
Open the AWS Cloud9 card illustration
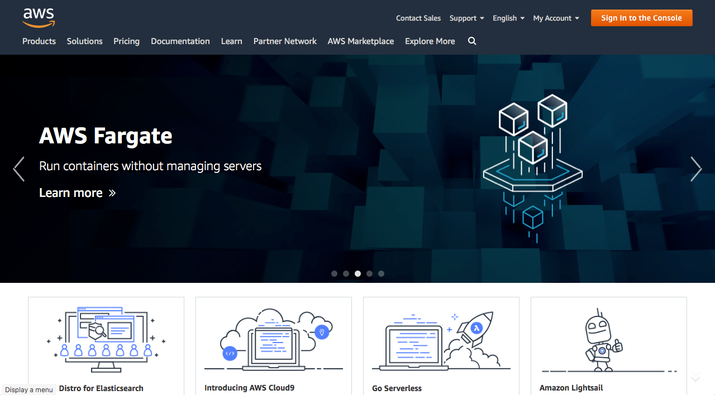274,339
